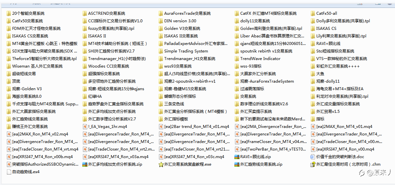Click the folder icon of 20个智能交易系统
The height and width of the screenshot is (185, 395).
tap(9, 13)
